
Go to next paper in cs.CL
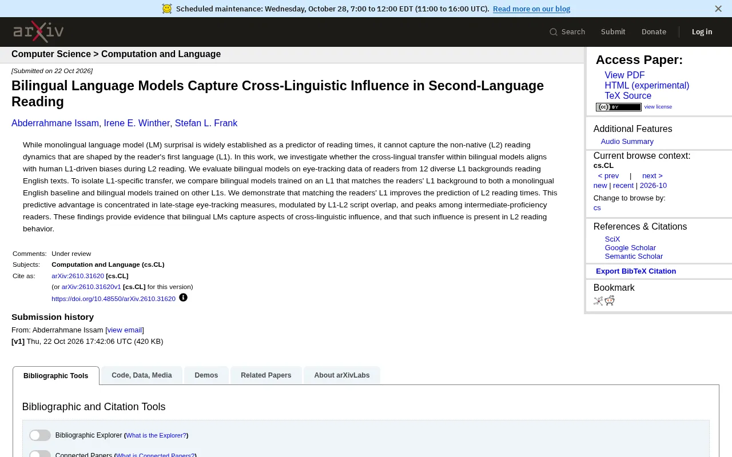point(652,176)
